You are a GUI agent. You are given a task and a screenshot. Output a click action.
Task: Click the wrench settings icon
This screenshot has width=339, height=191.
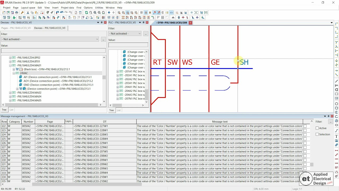[22, 13]
